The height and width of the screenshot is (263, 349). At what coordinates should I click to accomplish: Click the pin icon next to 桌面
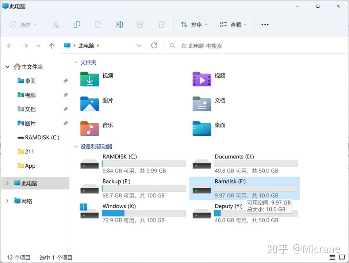click(65, 81)
